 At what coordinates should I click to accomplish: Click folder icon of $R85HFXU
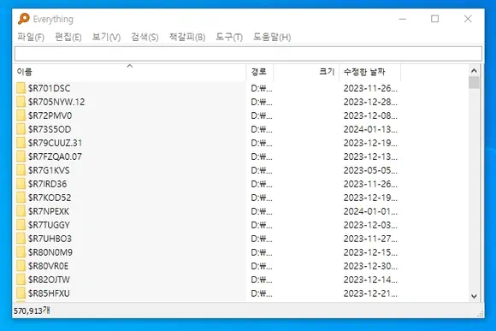coord(21,293)
